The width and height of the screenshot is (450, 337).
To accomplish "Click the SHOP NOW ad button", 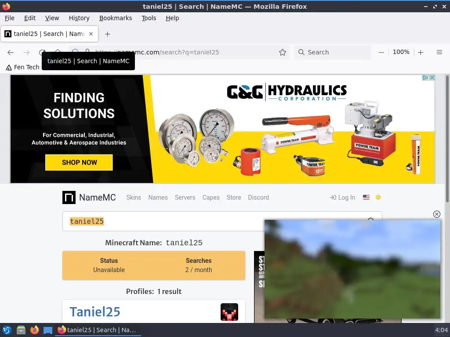I will click(x=79, y=162).
